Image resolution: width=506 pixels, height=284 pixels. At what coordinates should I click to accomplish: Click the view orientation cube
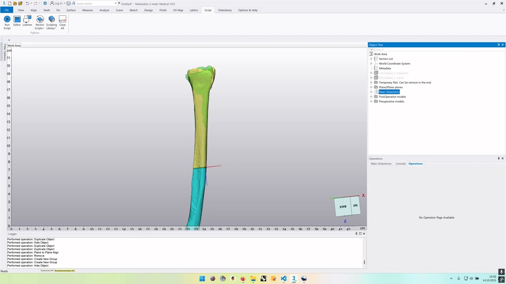point(347,207)
